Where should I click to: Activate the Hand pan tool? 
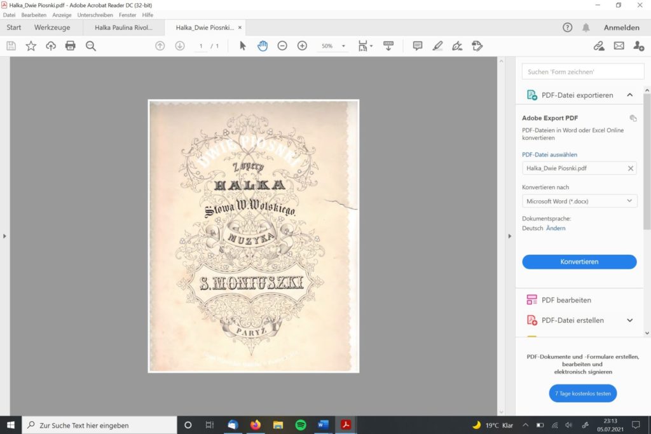[263, 46]
